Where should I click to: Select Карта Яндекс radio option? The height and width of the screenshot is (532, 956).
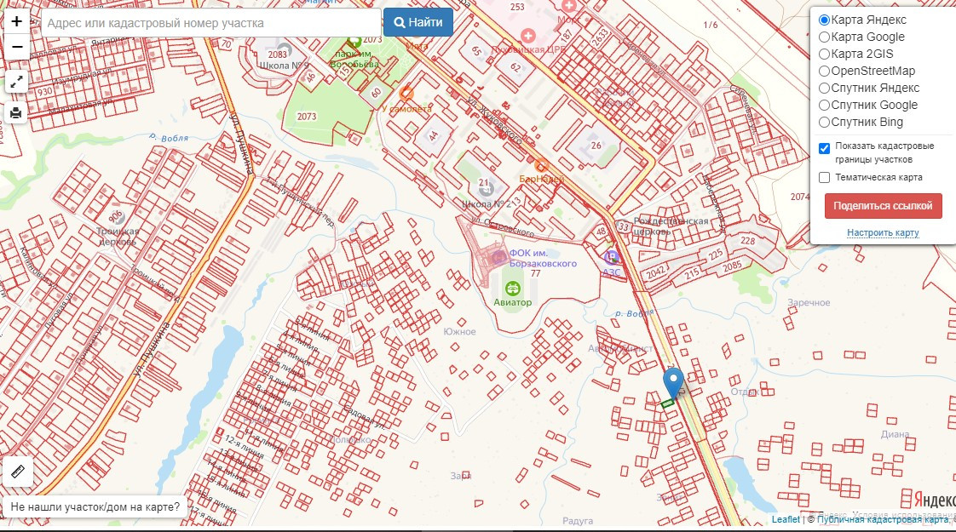click(x=824, y=20)
